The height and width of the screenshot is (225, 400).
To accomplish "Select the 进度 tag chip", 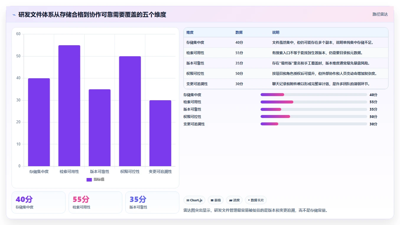I will 234,200.
